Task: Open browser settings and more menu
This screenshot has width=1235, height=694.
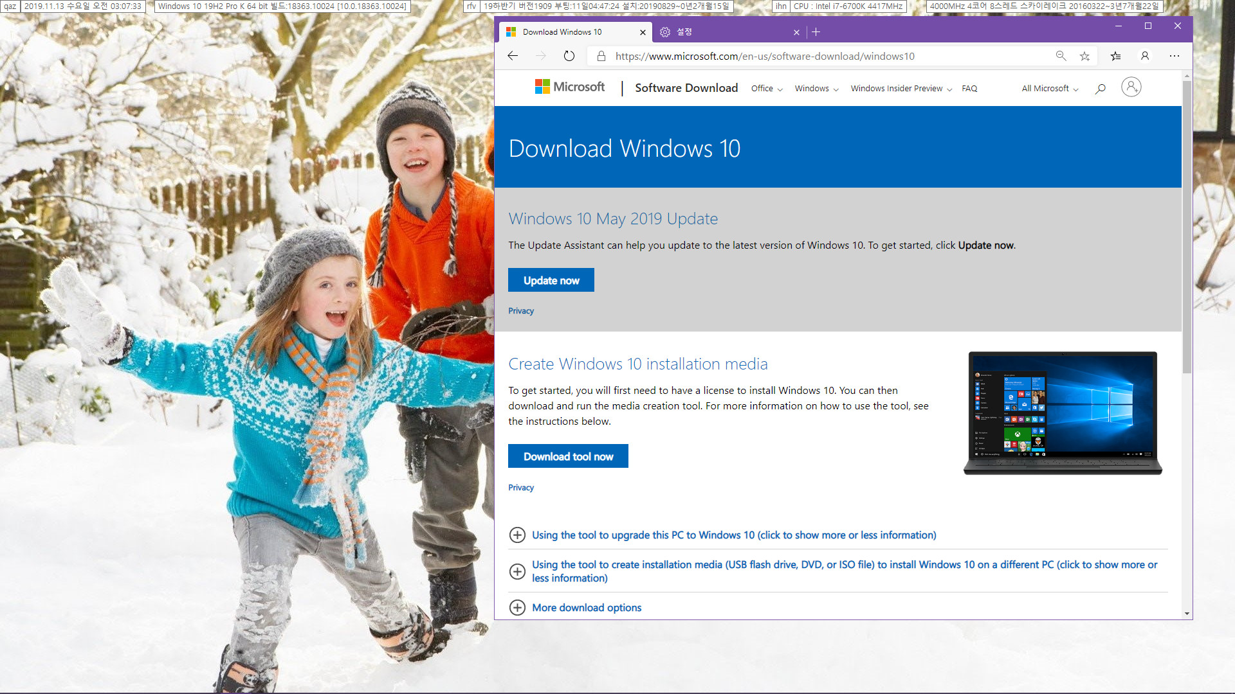Action: pyautogui.click(x=1175, y=56)
